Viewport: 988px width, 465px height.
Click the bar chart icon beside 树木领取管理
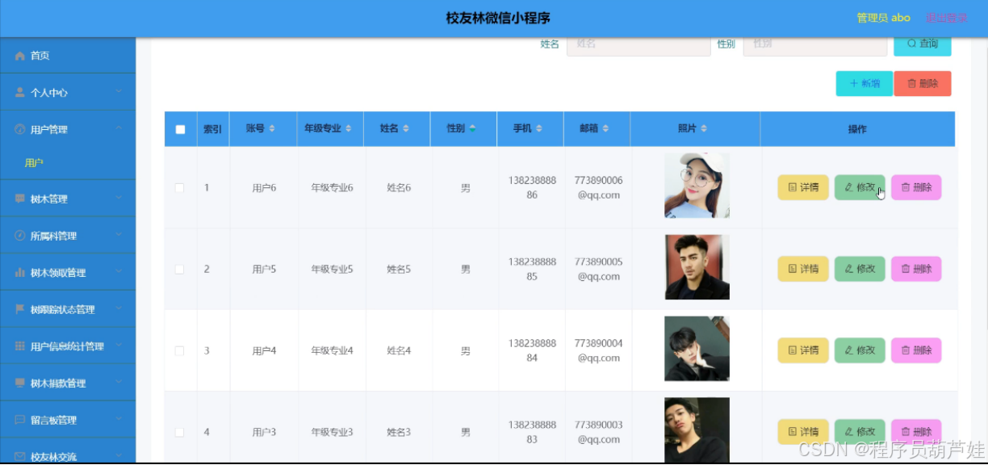[20, 273]
